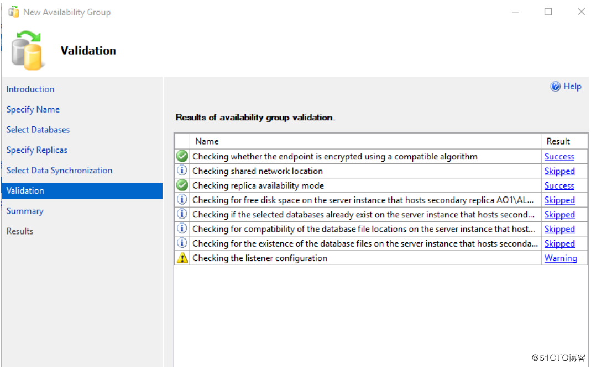Viewport: 591px width, 367px height.
Task: Select row 'Checking for the existence of the database files'
Action: tap(365, 243)
